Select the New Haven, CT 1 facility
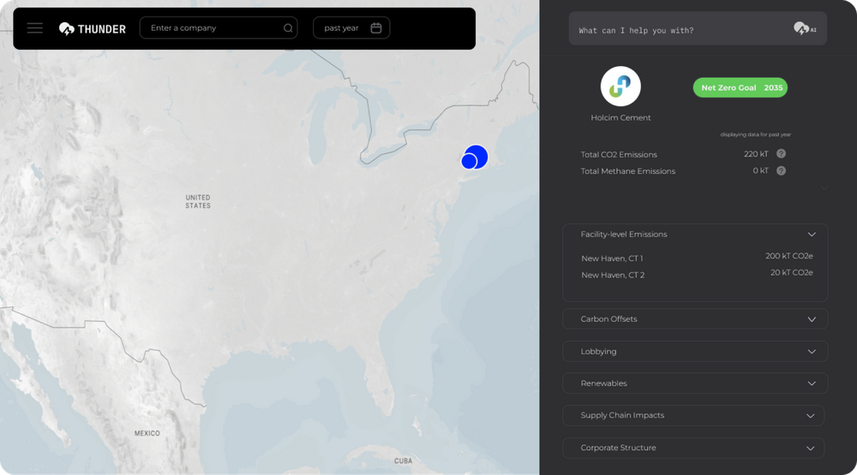The image size is (857, 475). (612, 258)
